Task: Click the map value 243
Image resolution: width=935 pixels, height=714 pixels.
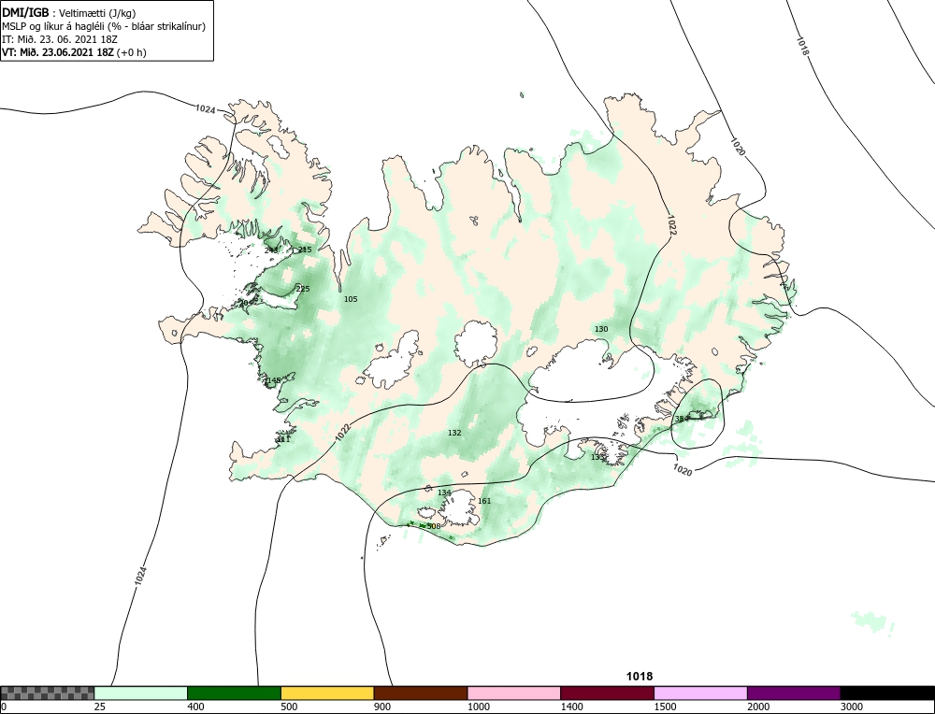Action: click(271, 250)
